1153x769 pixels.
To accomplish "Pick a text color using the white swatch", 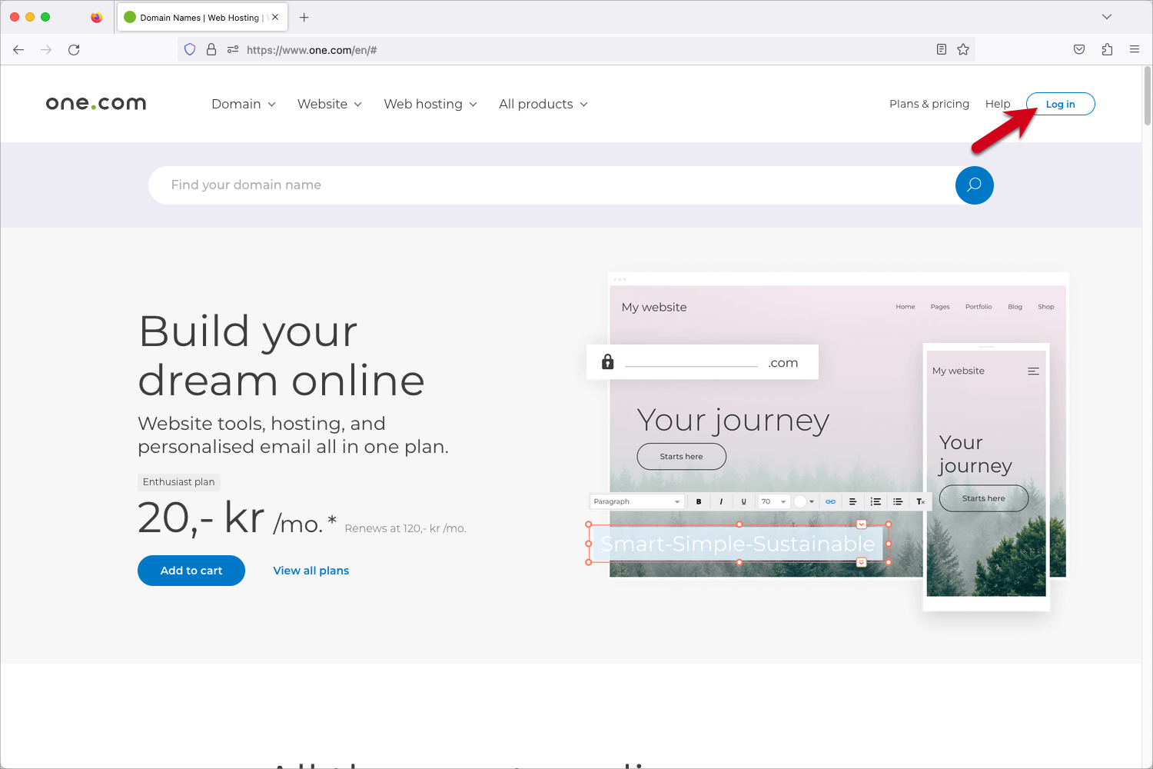I will click(799, 501).
